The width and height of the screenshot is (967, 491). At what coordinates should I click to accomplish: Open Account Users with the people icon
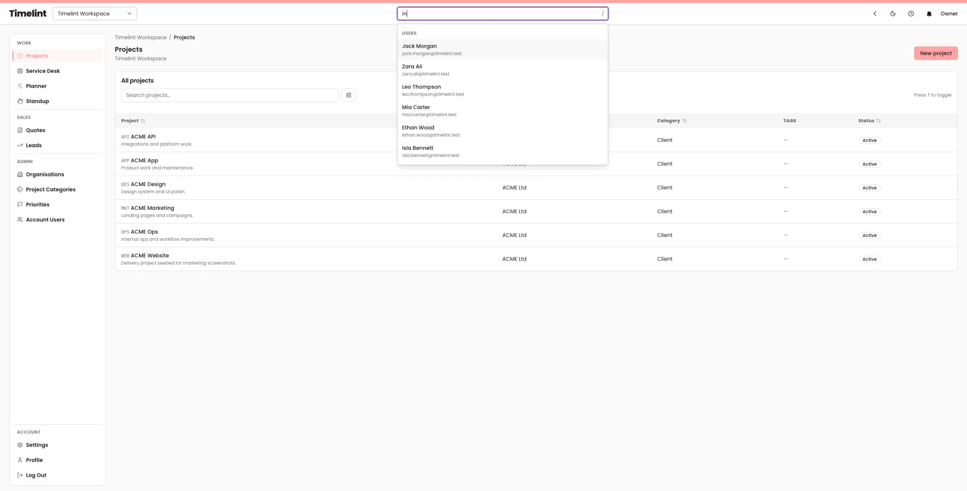coord(19,219)
